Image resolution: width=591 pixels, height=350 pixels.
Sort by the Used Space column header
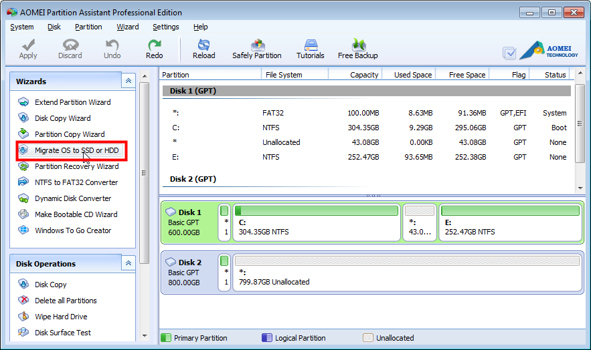[x=410, y=74]
